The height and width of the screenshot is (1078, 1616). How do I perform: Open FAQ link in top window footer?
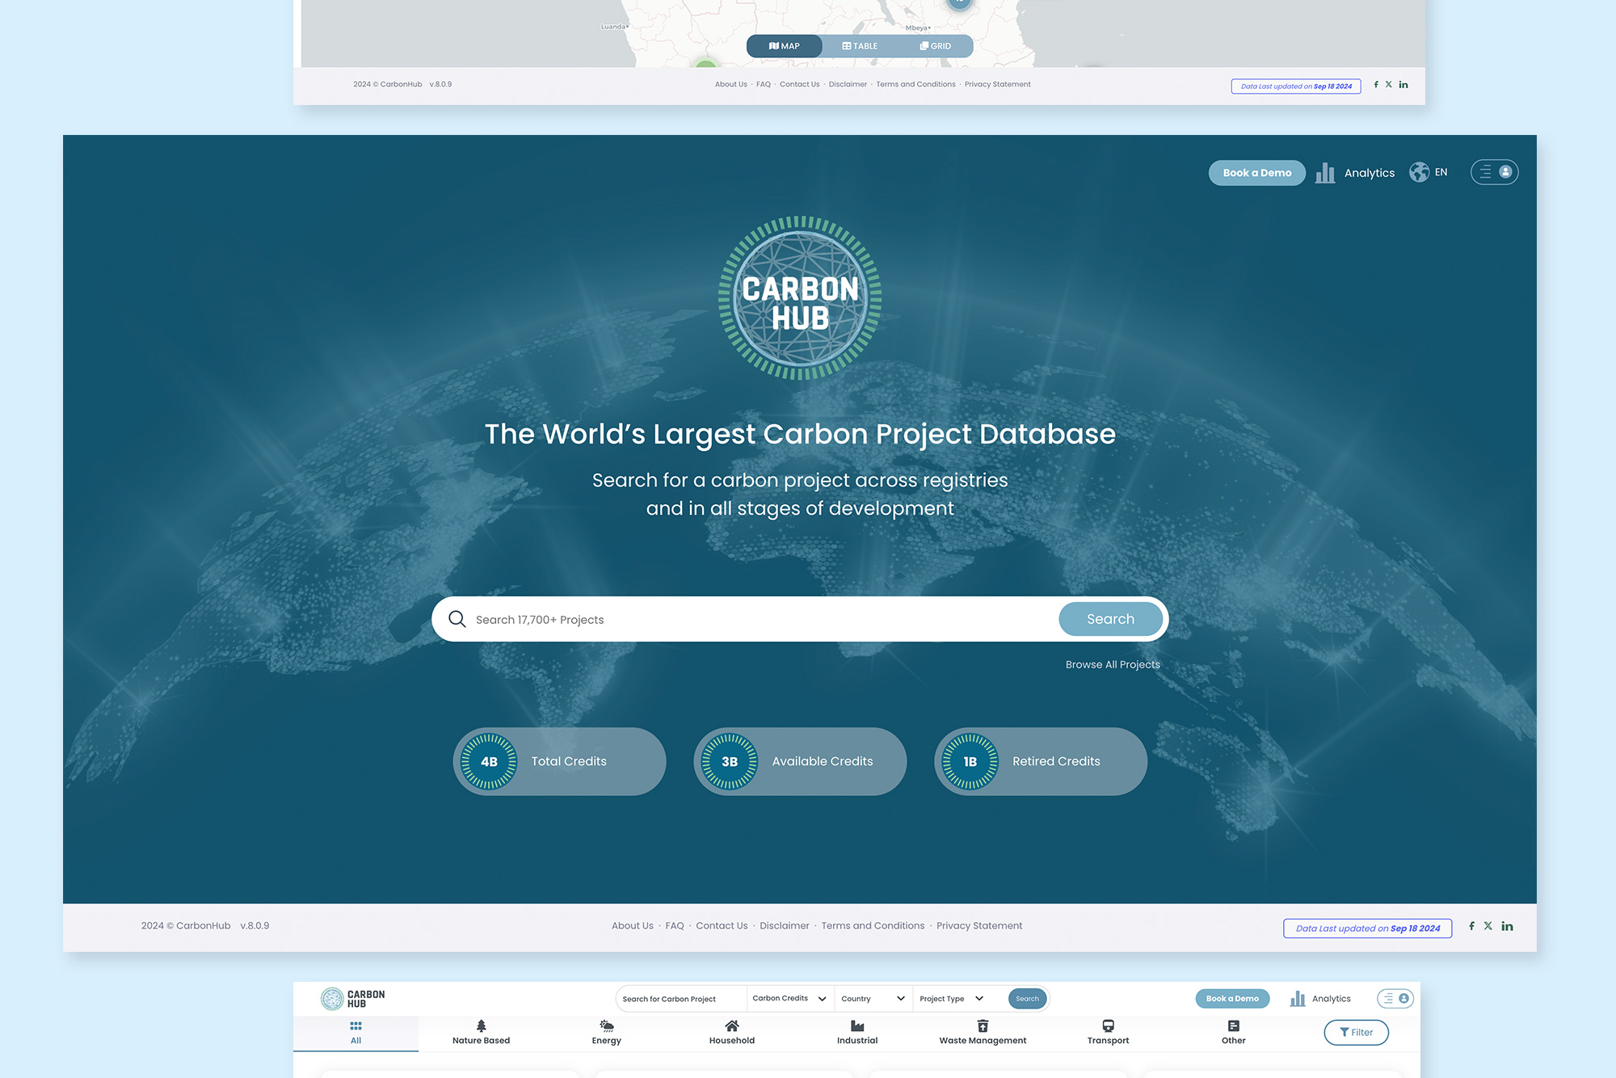(764, 84)
